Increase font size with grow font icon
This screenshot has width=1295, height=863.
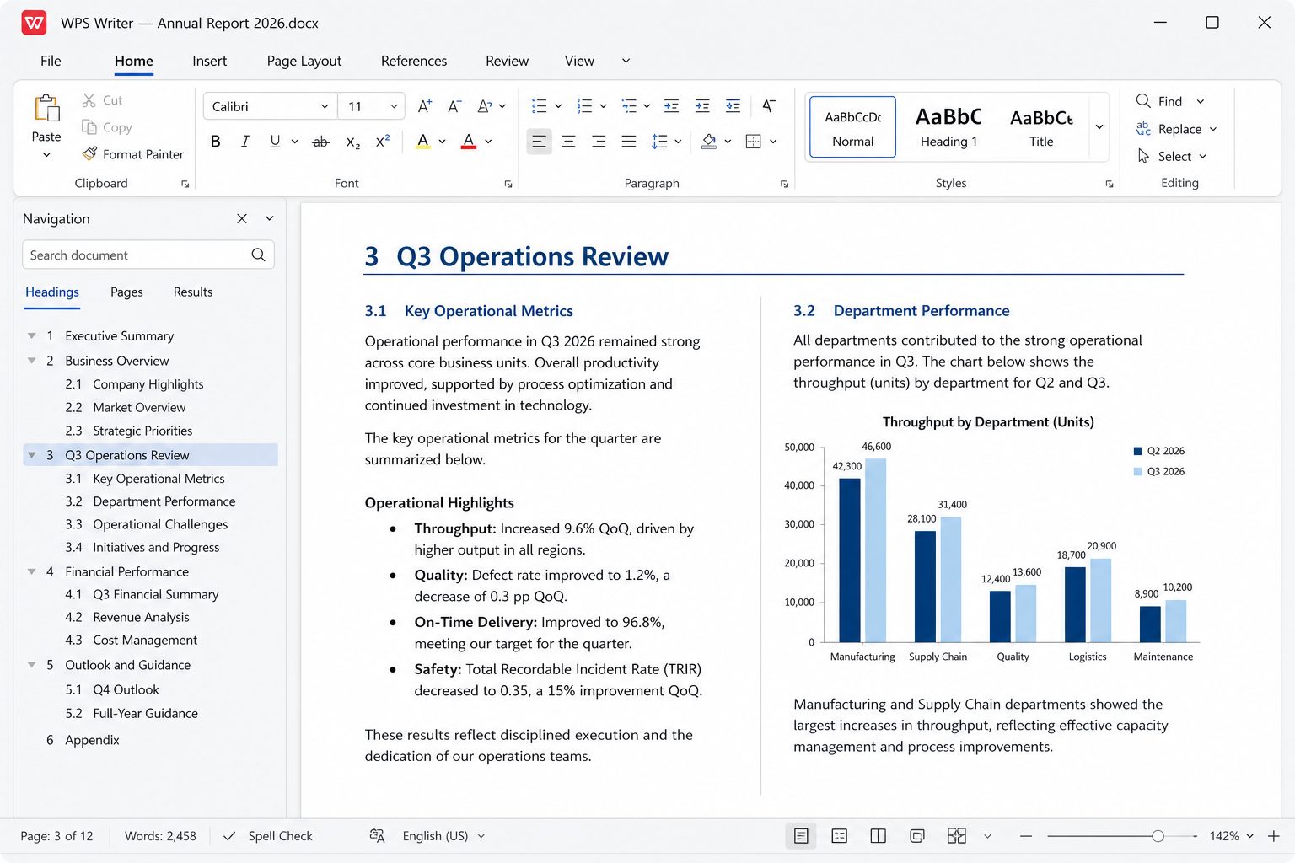coord(424,106)
